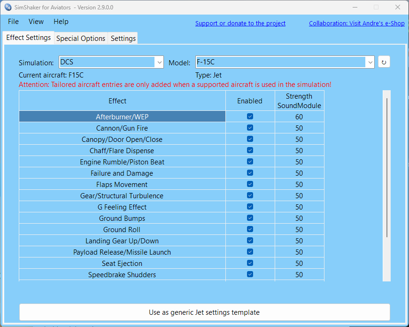The image size is (409, 327).
Task: Toggle G Feeling Effect checkbox
Action: 250,207
